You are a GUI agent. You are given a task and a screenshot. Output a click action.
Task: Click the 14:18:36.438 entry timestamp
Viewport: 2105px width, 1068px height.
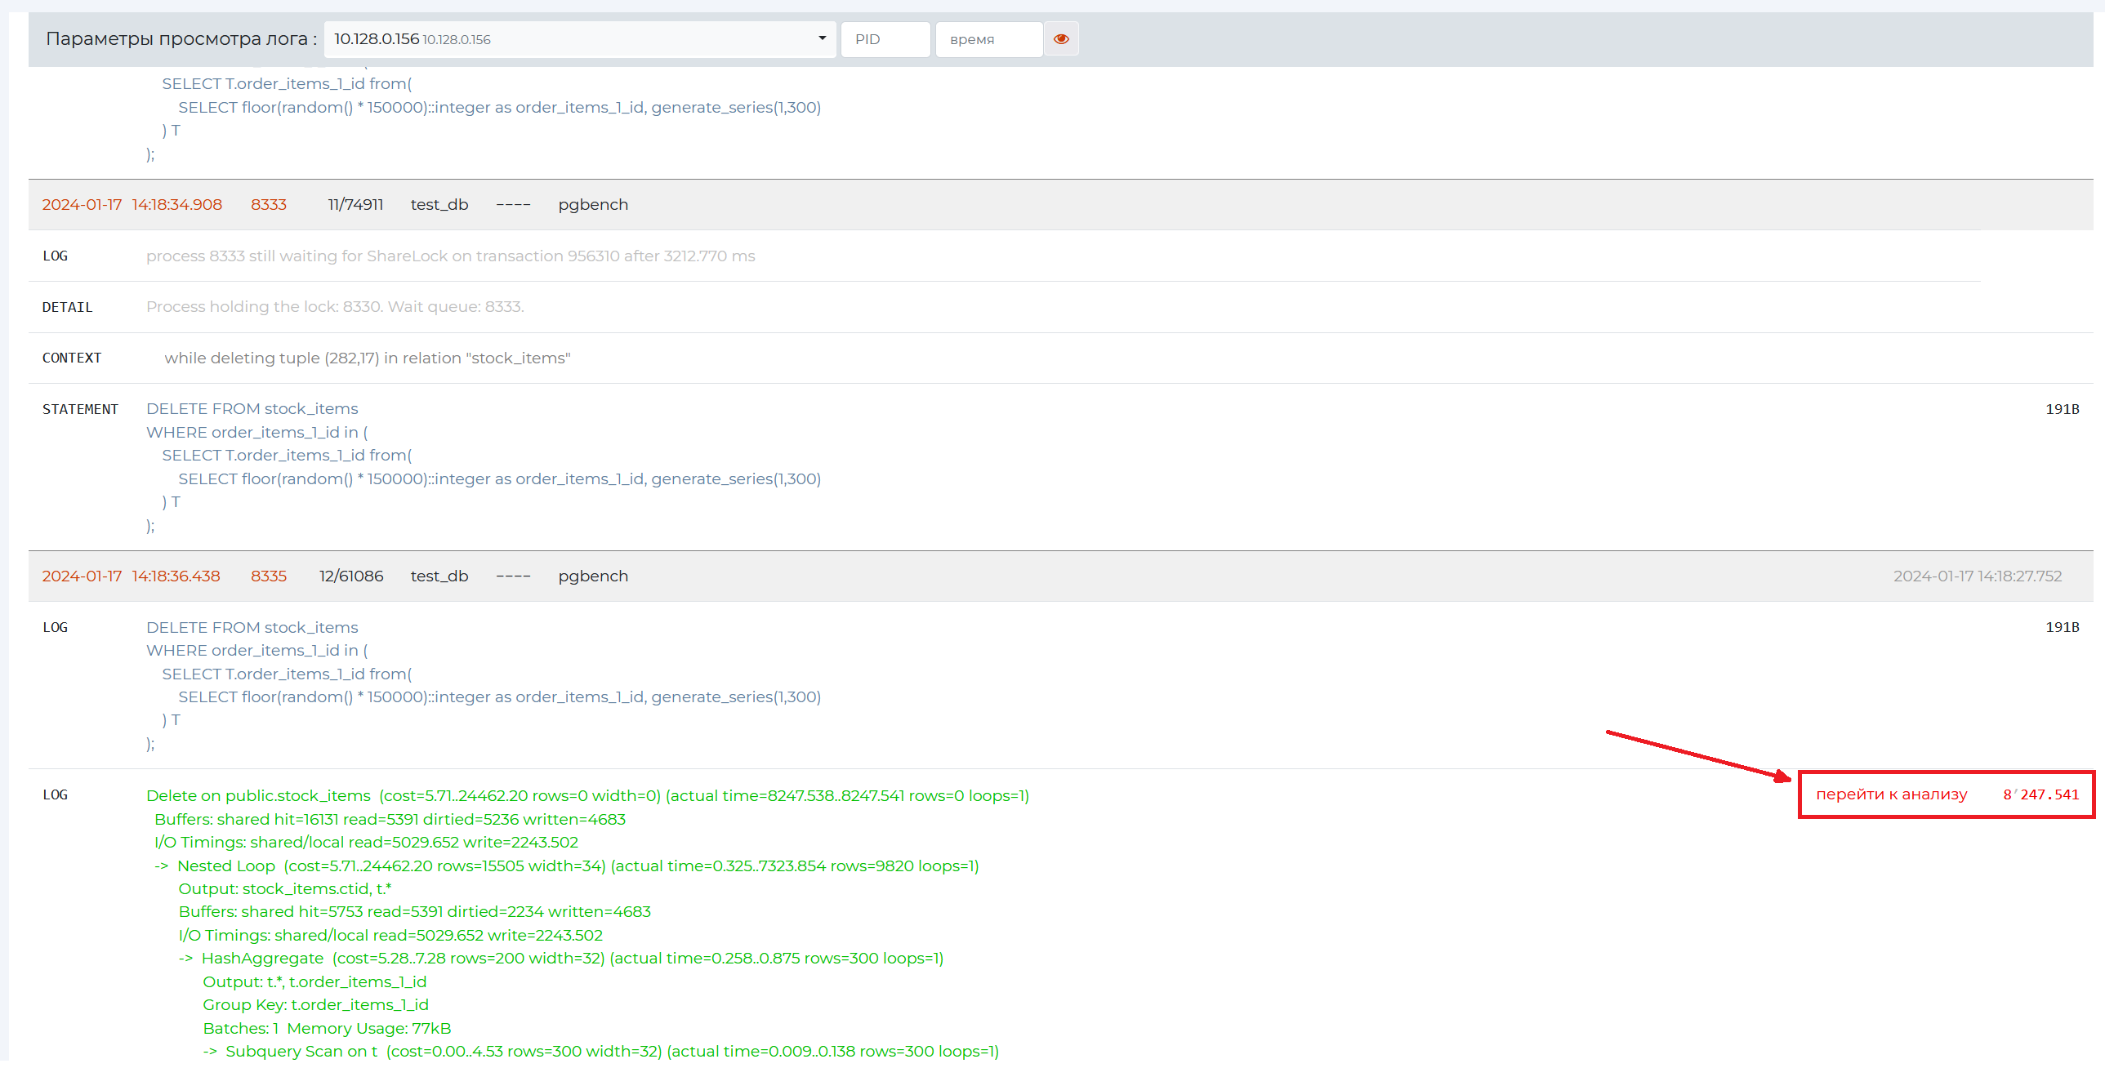[x=176, y=576]
